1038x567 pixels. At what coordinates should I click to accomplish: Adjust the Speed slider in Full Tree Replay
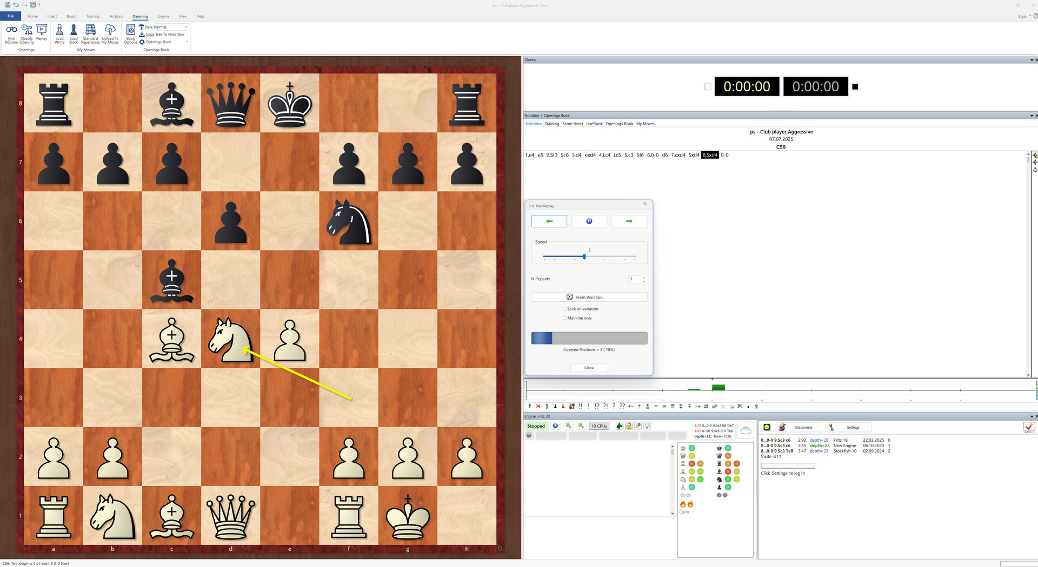point(584,257)
